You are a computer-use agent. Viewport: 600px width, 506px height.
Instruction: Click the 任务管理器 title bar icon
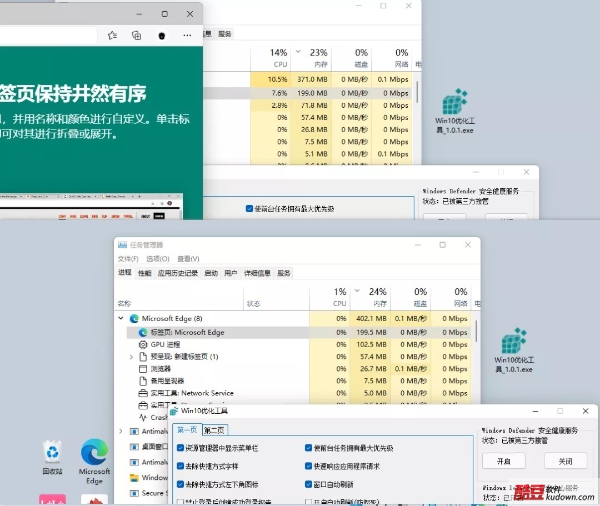pyautogui.click(x=122, y=245)
